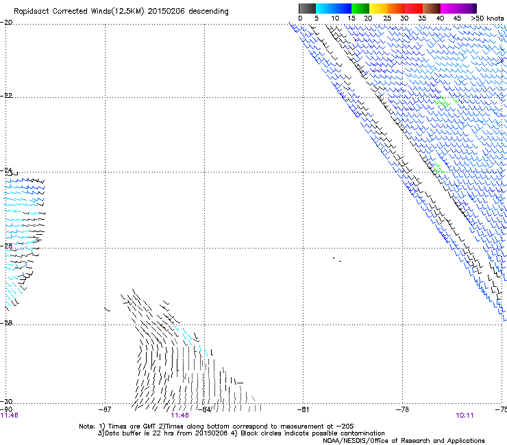Click the gray 0-5 knots color swatch
The height and width of the screenshot is (445, 507).
(307, 8)
